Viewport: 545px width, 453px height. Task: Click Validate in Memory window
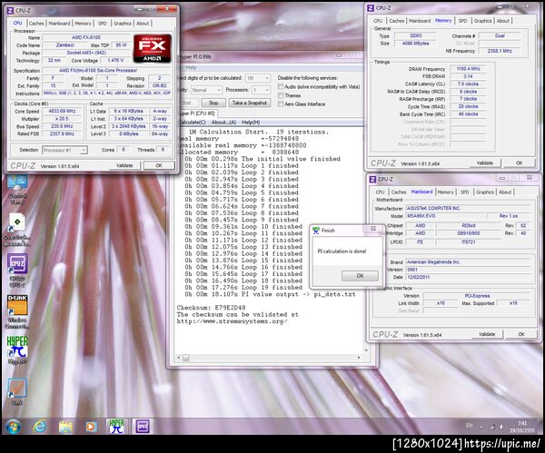coord(484,162)
